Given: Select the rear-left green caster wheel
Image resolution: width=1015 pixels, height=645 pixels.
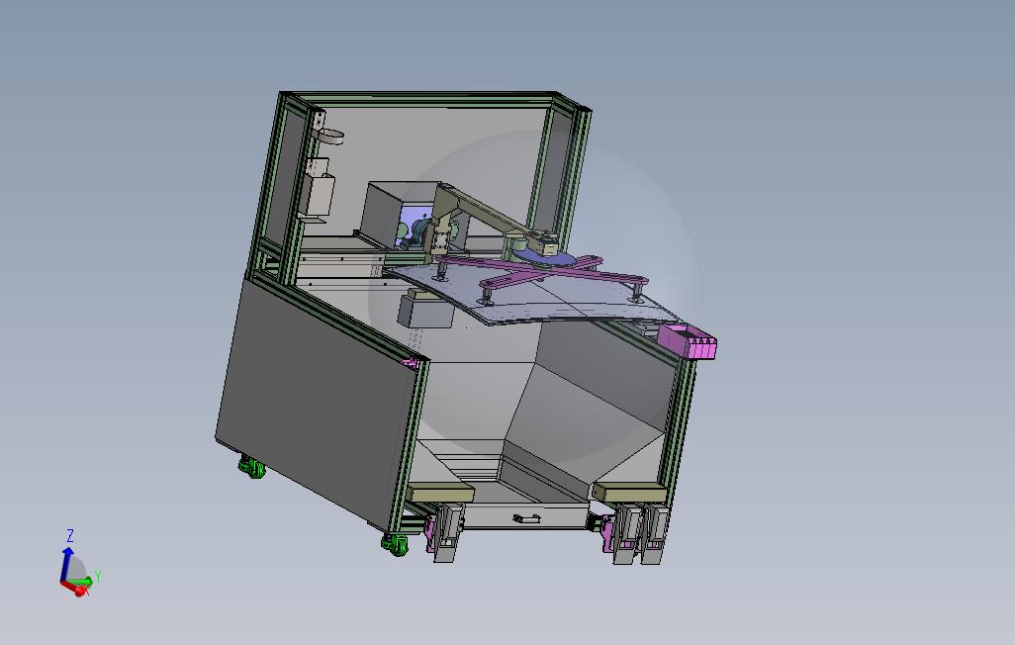Looking at the screenshot, I should [252, 466].
